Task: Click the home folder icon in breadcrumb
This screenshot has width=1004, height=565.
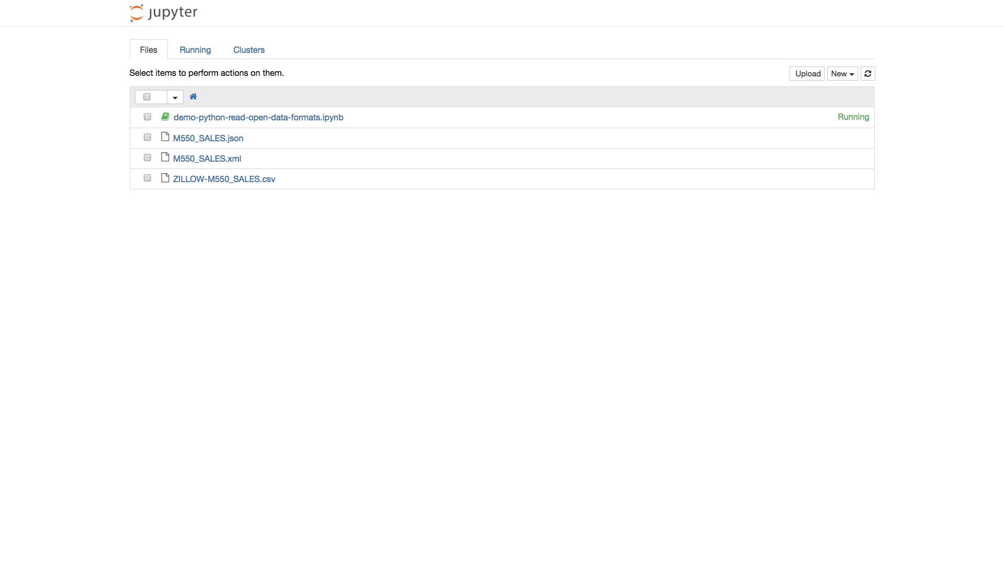Action: pyautogui.click(x=193, y=97)
